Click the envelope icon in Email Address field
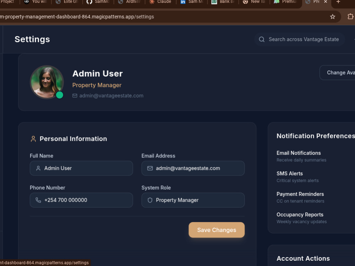 [x=150, y=168]
